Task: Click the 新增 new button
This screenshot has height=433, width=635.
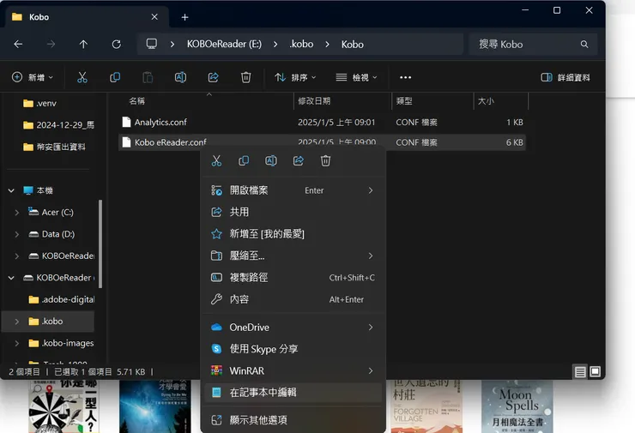Action: pos(33,77)
